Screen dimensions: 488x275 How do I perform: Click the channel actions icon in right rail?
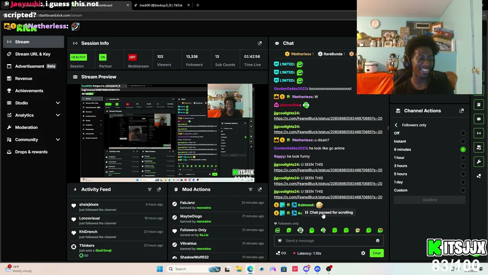tap(479, 147)
